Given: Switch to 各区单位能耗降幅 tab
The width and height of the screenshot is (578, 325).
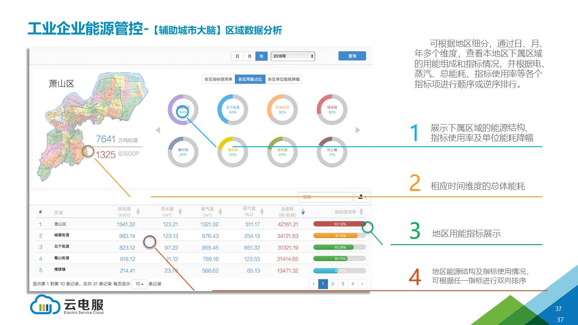Looking at the screenshot, I should click(284, 79).
